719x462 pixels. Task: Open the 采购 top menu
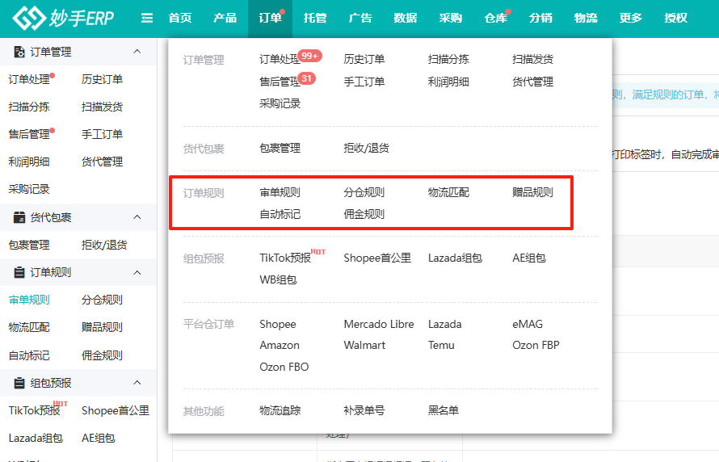coord(450,18)
